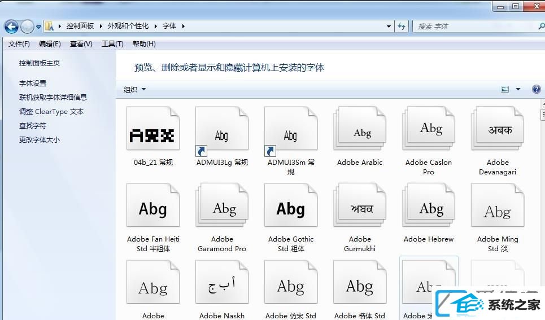This screenshot has height=320, width=545.
Task: Select the ADMUI3Sm 常规 font shortcut
Action: click(x=291, y=129)
